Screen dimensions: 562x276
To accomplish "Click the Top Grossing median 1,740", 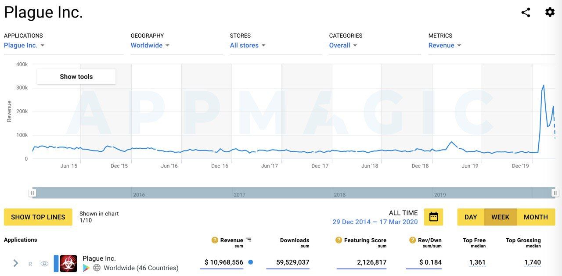I will [x=533, y=262].
